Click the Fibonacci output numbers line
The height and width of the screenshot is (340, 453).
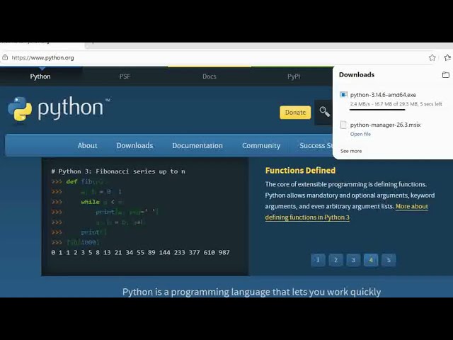coord(140,252)
